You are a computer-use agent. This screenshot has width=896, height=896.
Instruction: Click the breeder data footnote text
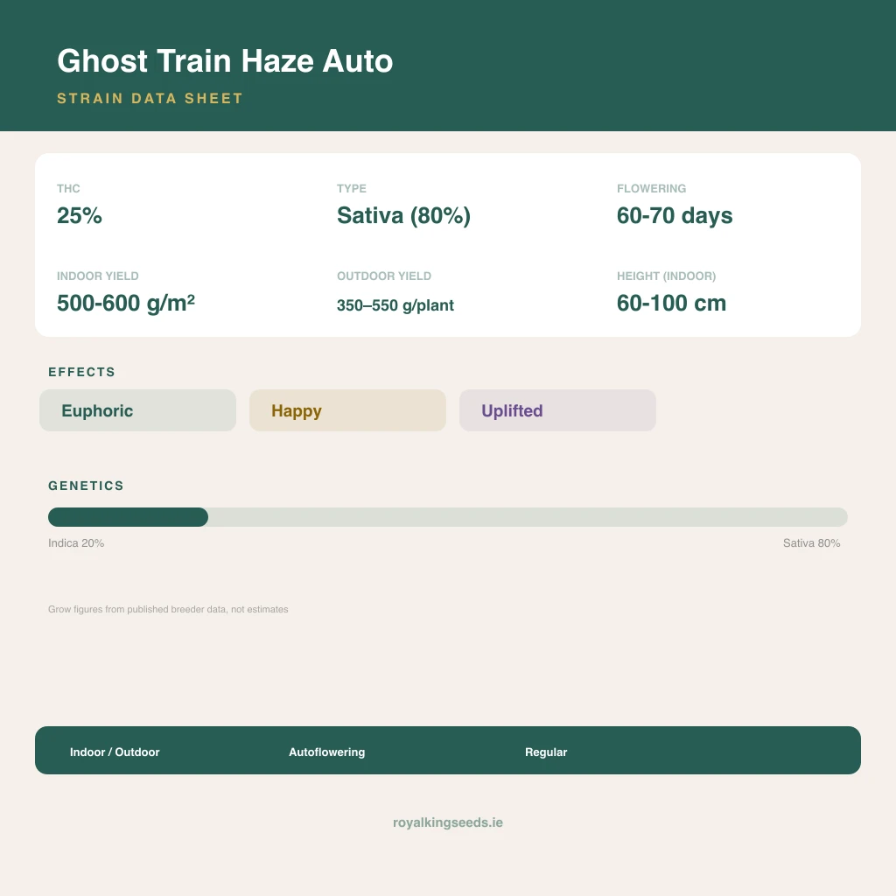click(168, 609)
